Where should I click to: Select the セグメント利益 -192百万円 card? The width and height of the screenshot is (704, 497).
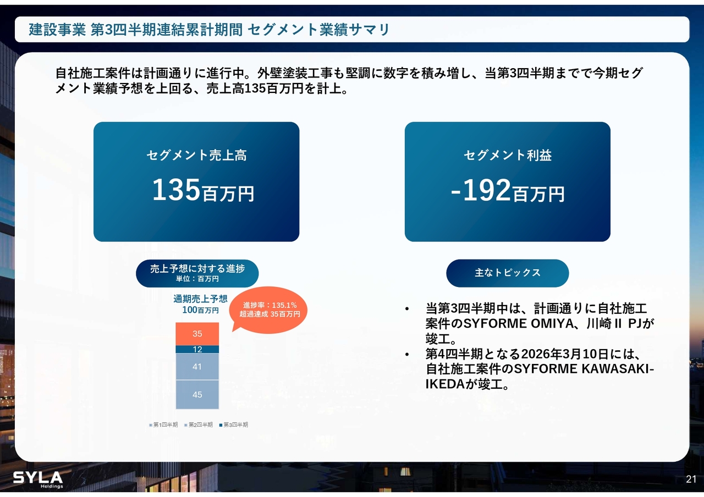coord(507,181)
